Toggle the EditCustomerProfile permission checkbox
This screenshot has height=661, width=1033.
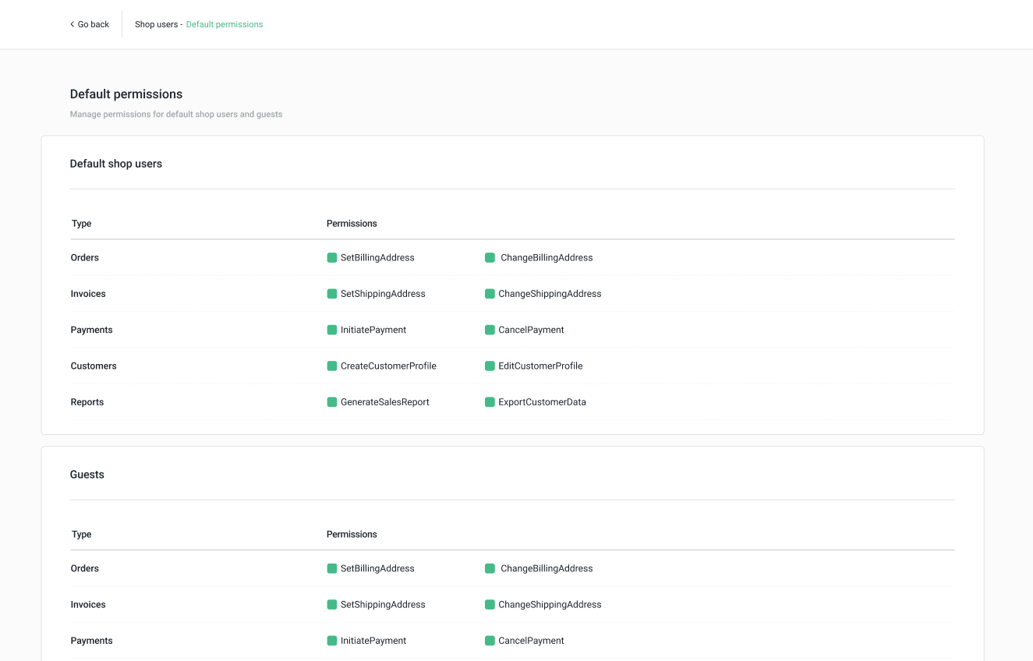point(490,366)
